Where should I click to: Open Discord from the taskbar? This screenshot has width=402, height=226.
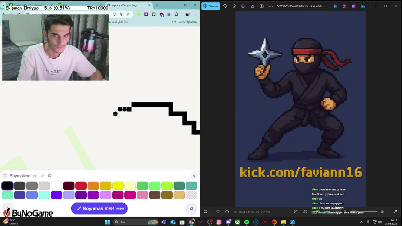click(228, 222)
